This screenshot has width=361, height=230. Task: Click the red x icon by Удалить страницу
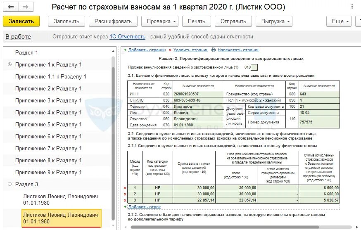170,50
